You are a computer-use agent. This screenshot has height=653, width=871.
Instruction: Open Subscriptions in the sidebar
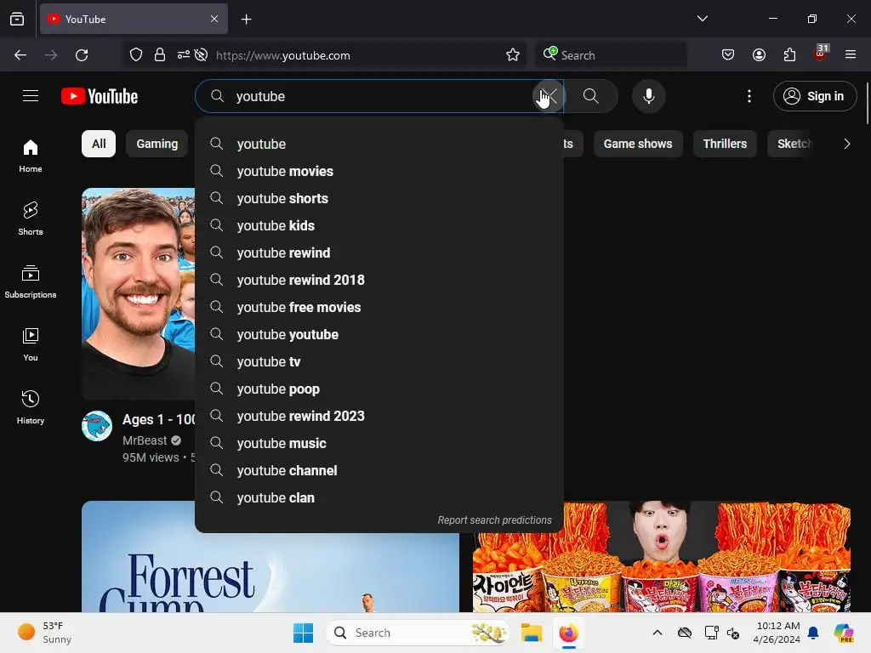click(x=31, y=281)
